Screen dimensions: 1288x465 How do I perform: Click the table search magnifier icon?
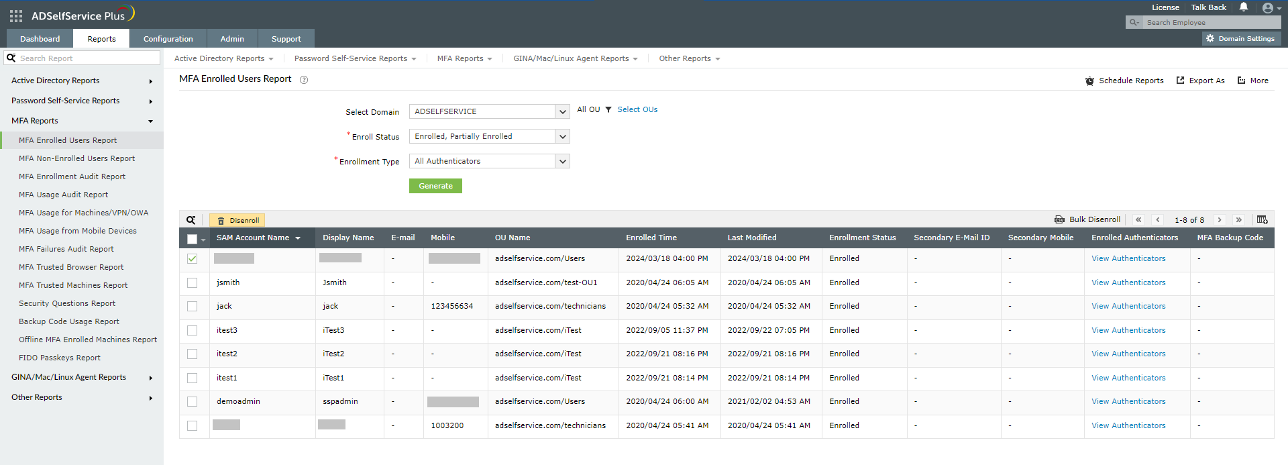(x=191, y=220)
